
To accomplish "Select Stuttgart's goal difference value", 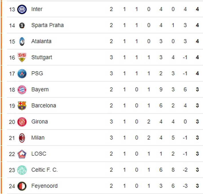I will pyautogui.click(x=185, y=58).
